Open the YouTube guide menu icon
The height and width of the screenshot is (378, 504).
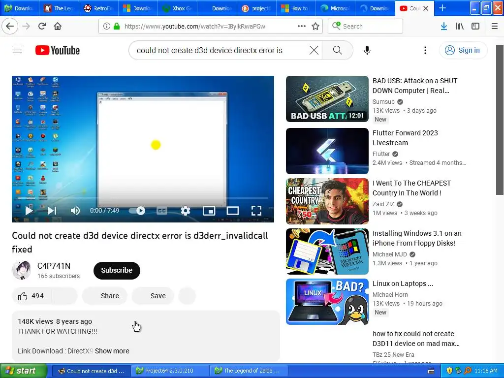18,50
